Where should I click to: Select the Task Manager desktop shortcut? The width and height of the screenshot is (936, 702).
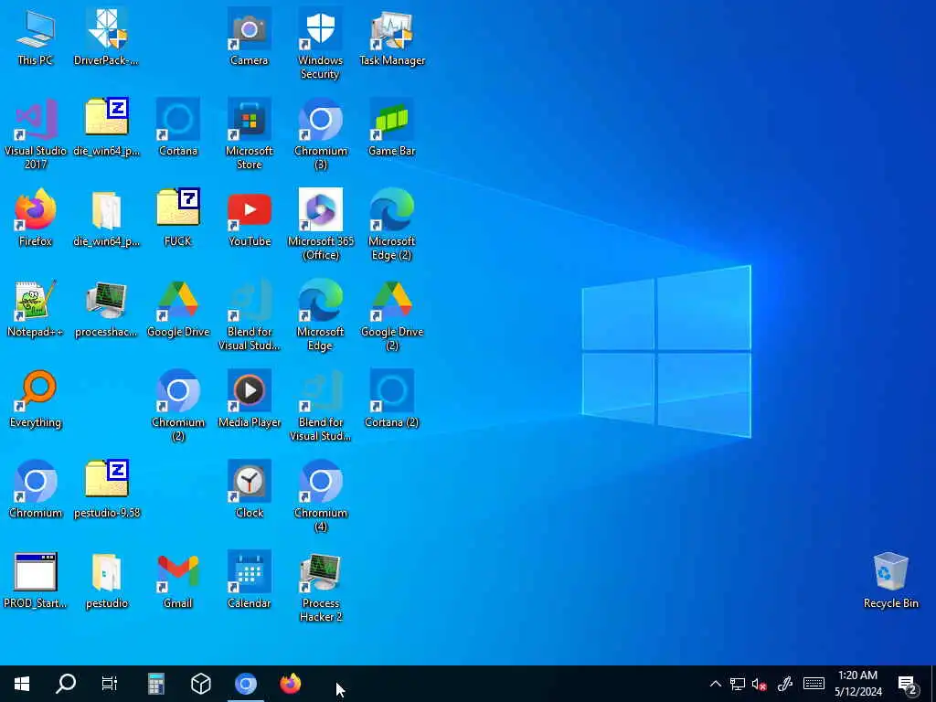point(392,37)
